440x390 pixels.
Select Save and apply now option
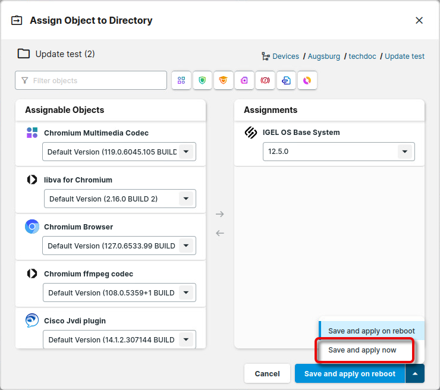[362, 350]
